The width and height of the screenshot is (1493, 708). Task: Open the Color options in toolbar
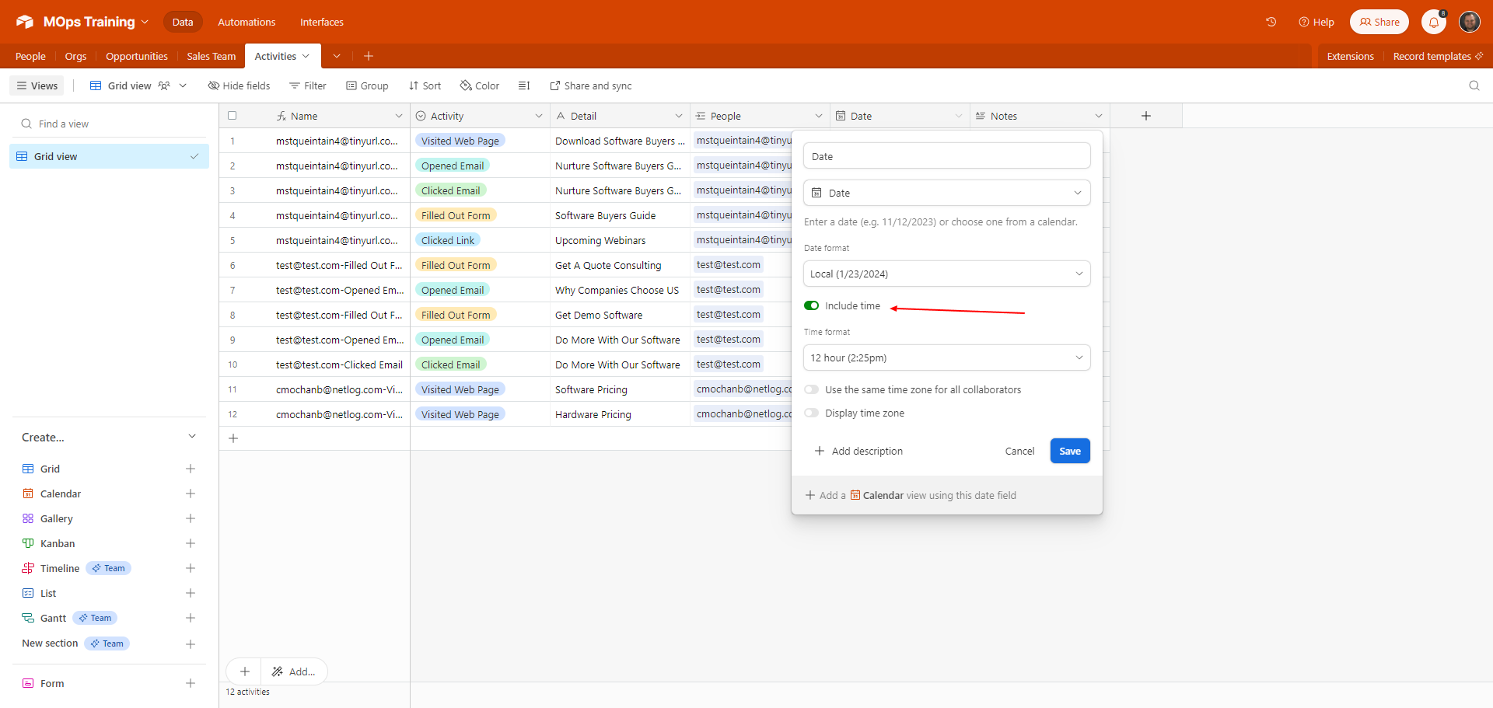(x=480, y=85)
